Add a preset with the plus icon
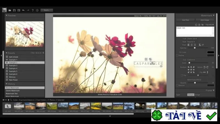Viewport: 220px width, 124px height. click(43, 53)
